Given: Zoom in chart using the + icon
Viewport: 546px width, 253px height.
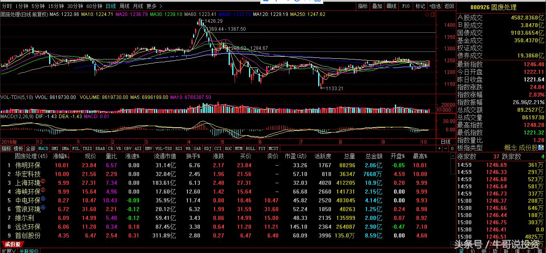Looking at the screenshot, I should [439, 148].
